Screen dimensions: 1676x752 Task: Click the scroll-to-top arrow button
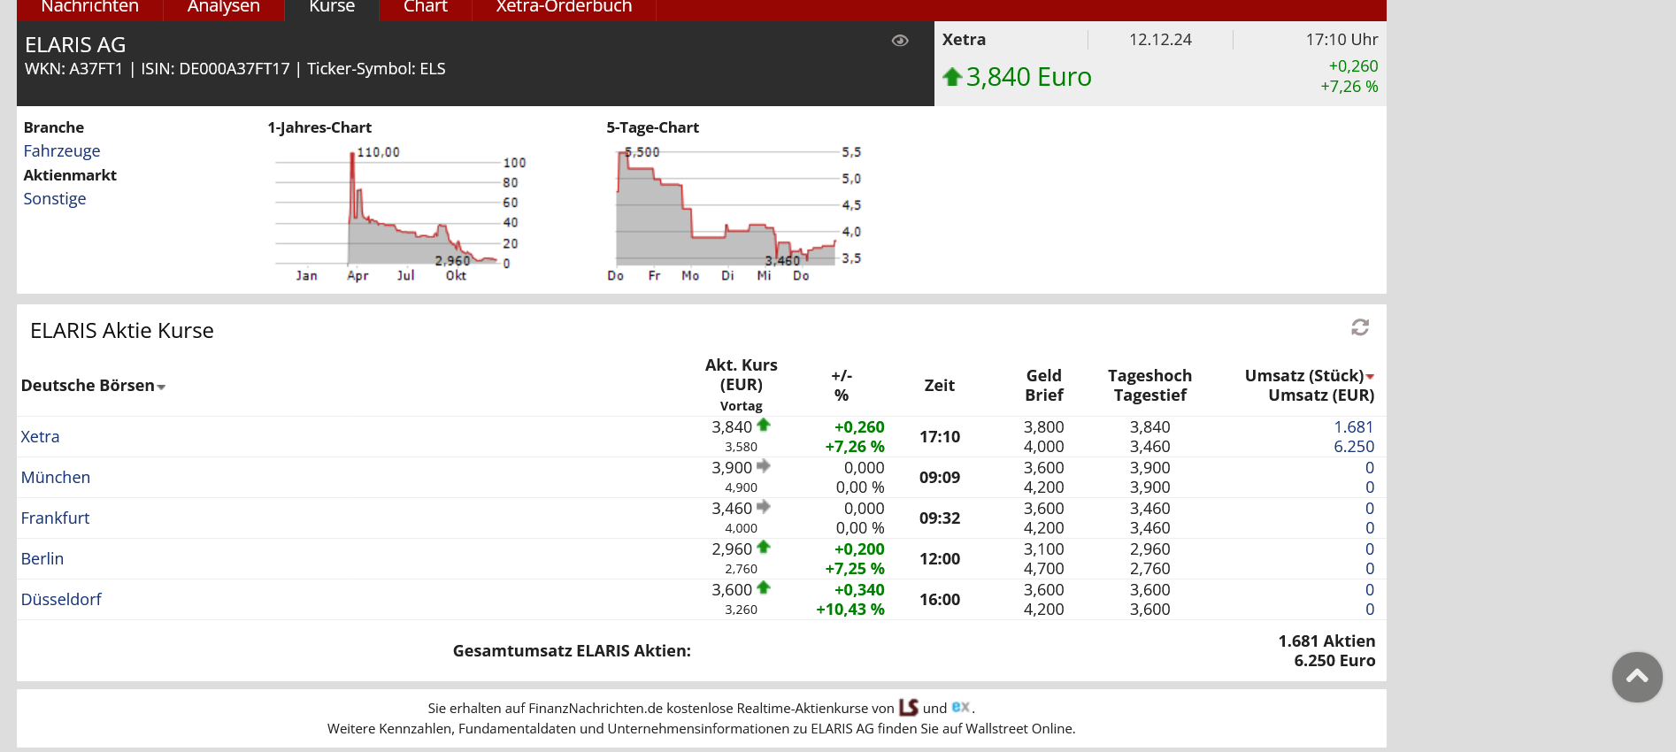pyautogui.click(x=1637, y=677)
